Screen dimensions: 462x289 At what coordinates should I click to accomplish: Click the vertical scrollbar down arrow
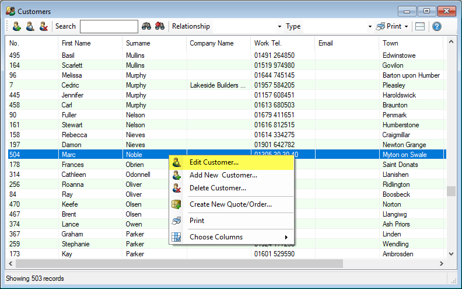tap(450, 254)
